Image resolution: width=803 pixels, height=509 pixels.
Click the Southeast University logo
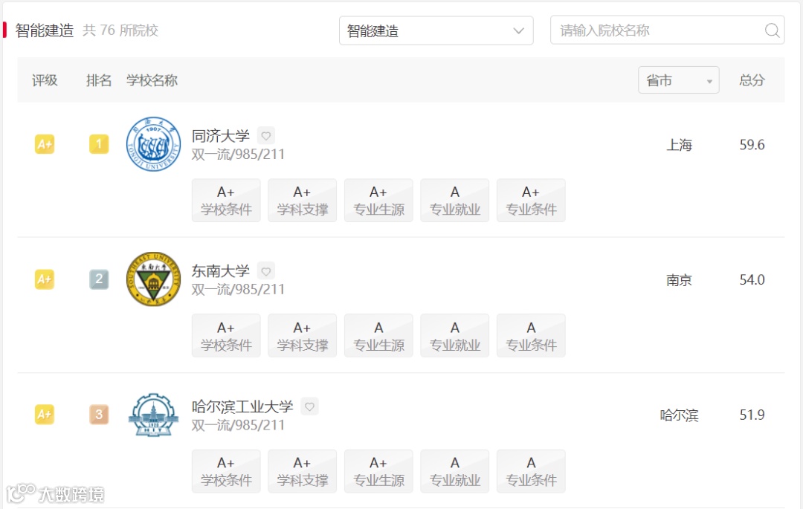(x=153, y=279)
